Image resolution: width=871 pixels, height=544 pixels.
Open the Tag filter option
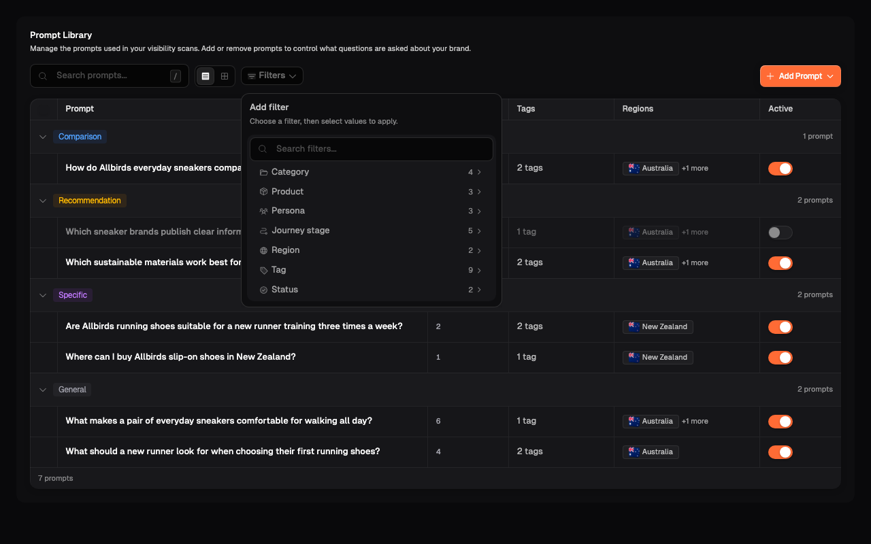click(x=372, y=271)
